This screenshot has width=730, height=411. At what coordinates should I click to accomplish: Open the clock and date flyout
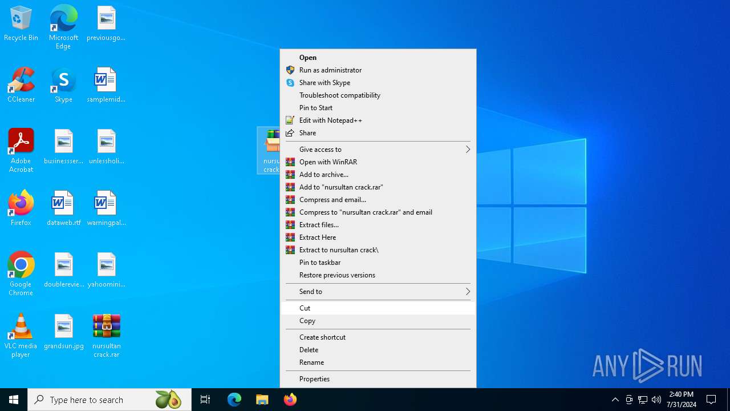coord(682,400)
